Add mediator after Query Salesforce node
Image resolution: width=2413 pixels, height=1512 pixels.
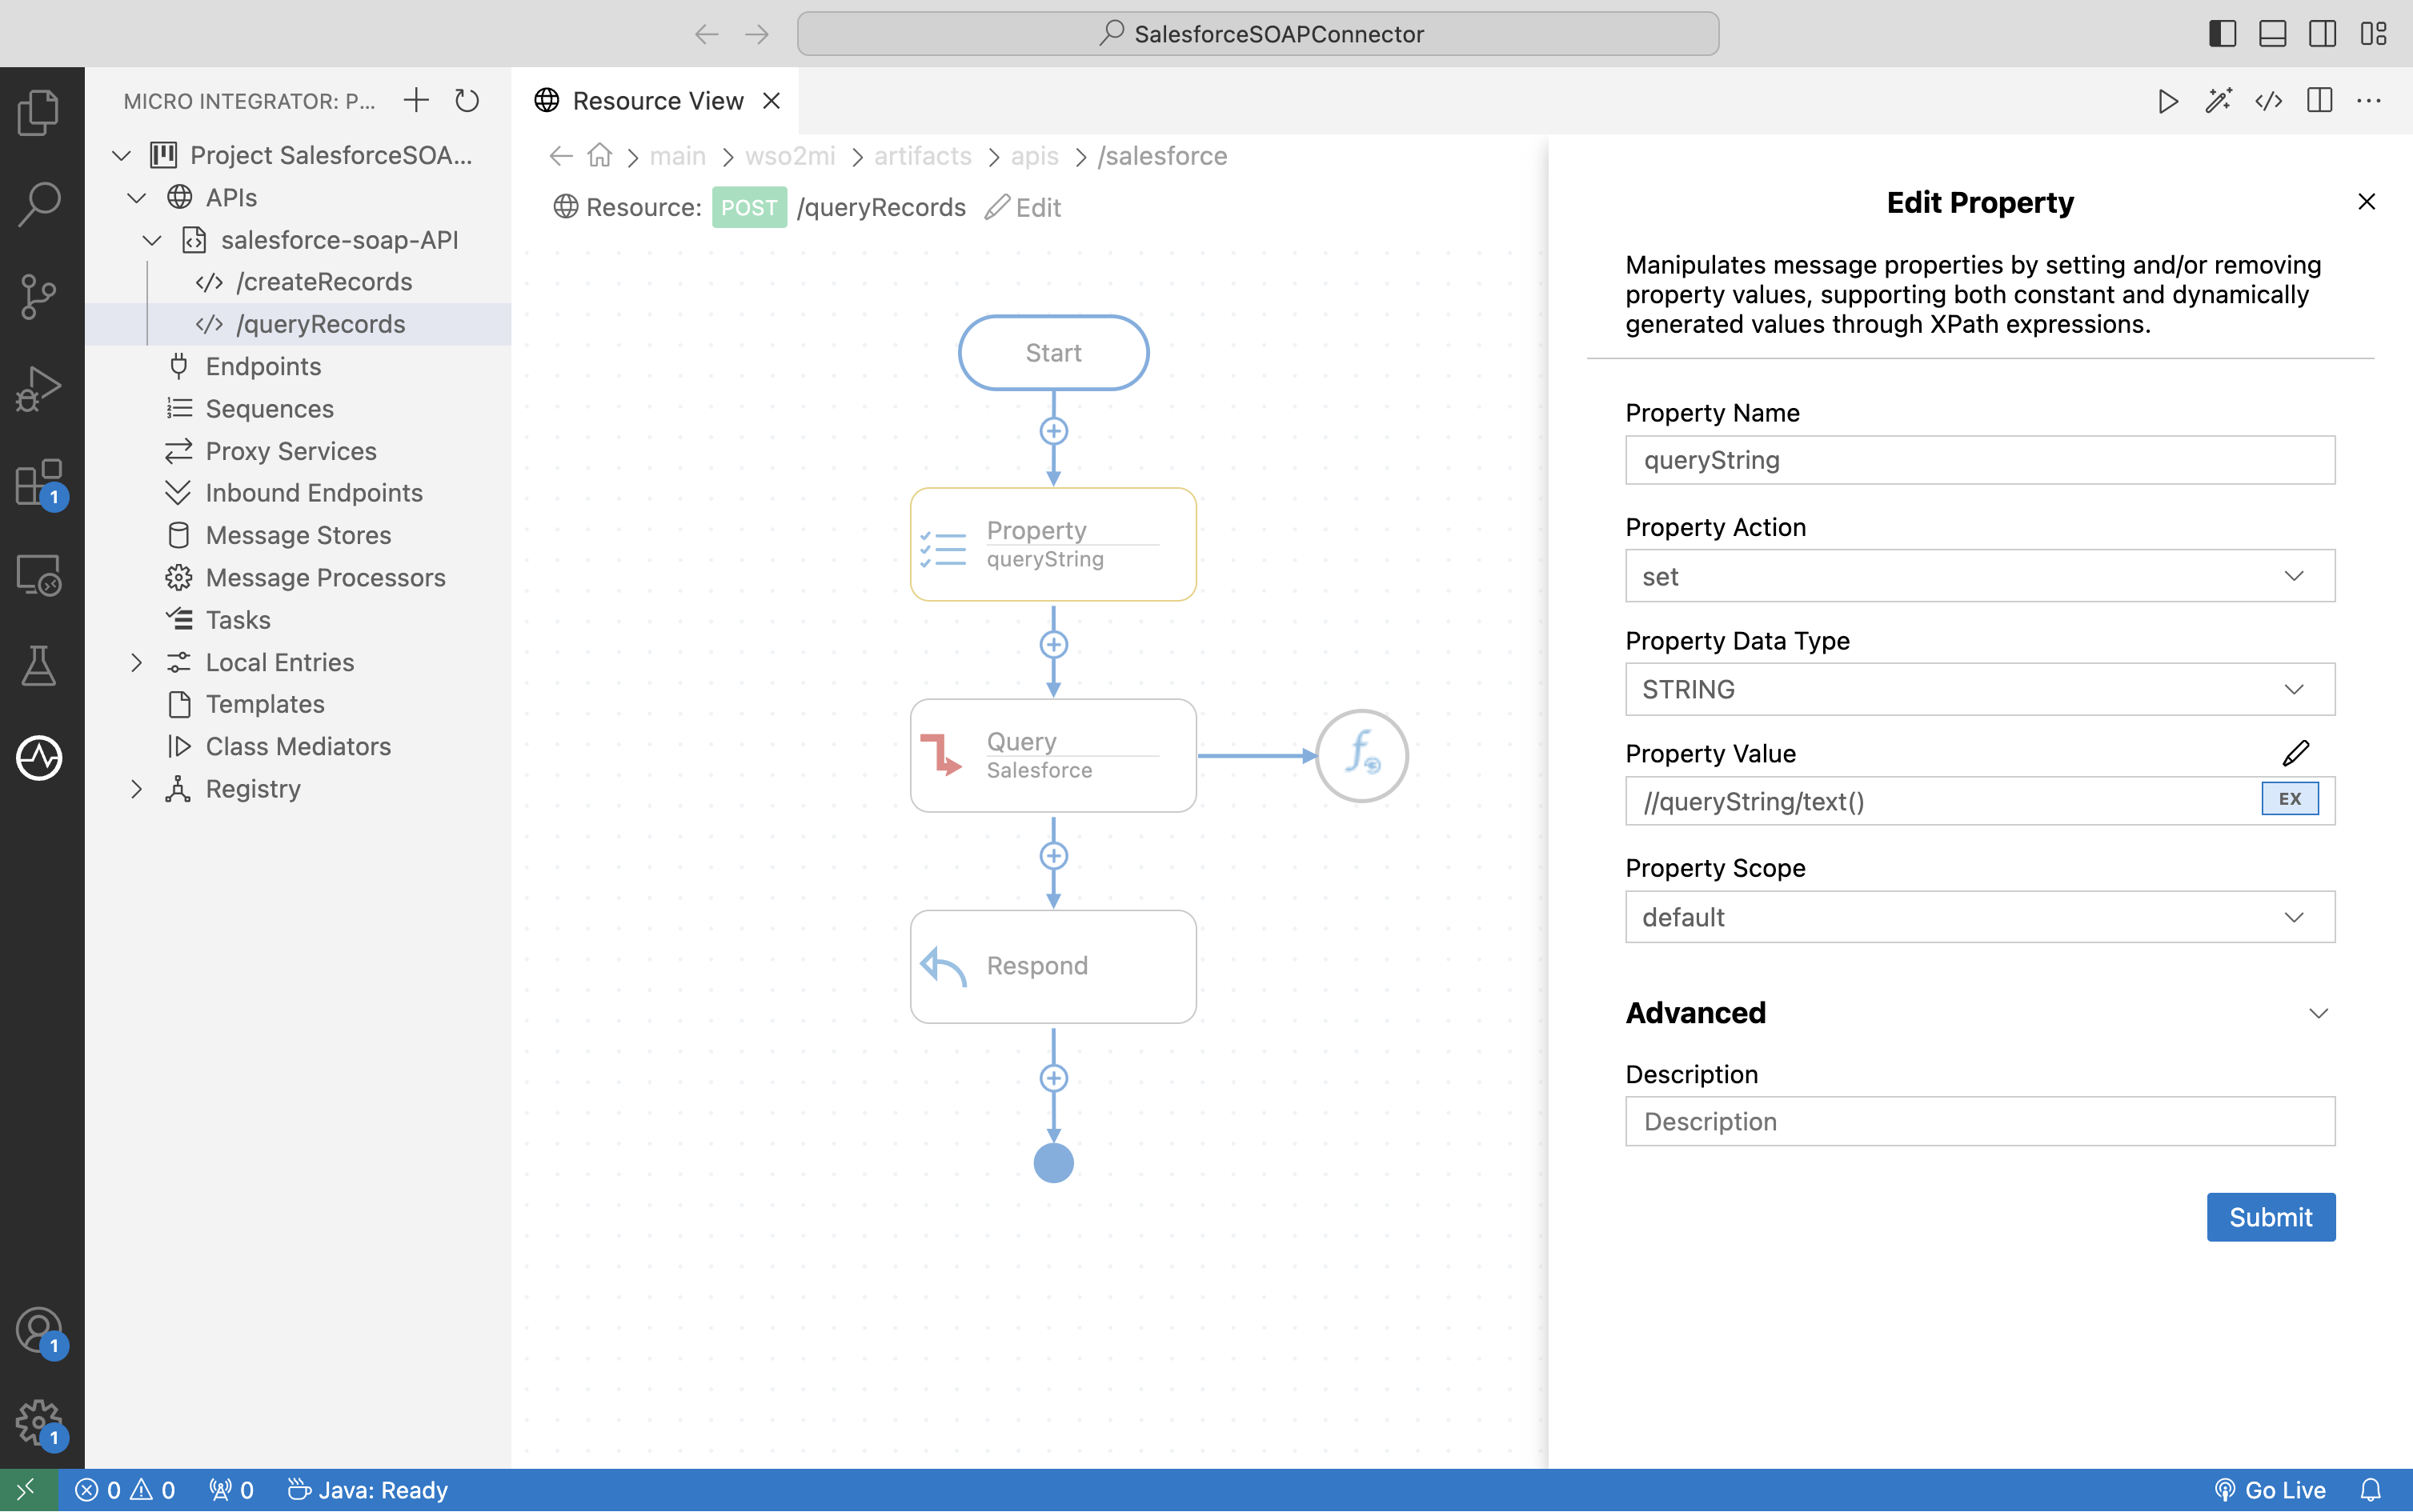coord(1053,856)
